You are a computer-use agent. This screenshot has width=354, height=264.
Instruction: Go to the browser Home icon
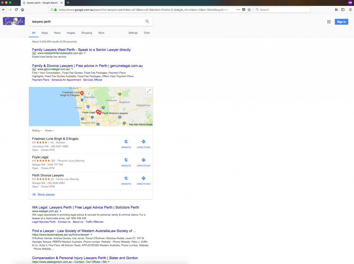coord(22,10)
